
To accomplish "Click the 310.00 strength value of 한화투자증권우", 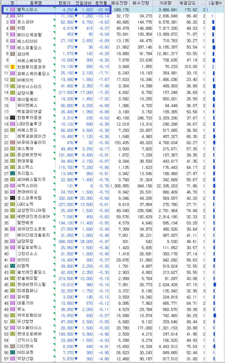I will [x=190, y=67].
